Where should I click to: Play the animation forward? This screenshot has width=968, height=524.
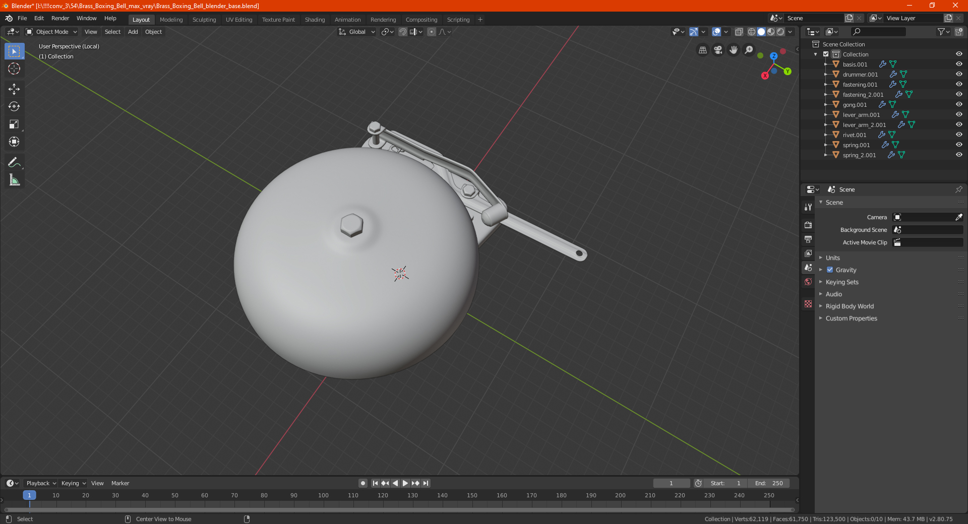coord(405,483)
